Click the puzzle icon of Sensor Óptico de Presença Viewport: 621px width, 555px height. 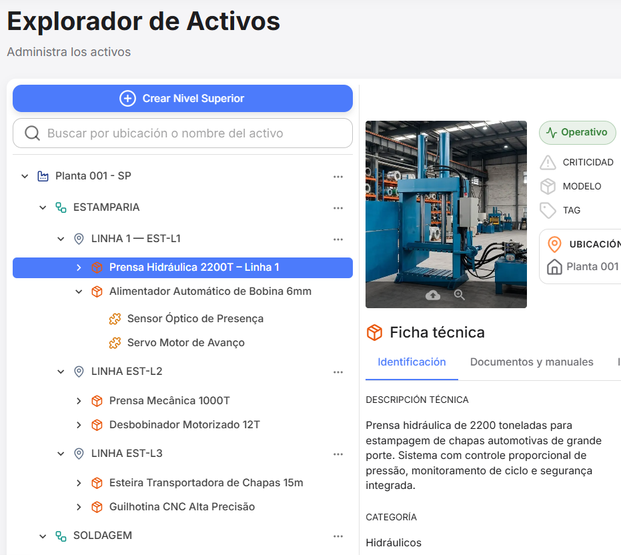pyautogui.click(x=115, y=319)
